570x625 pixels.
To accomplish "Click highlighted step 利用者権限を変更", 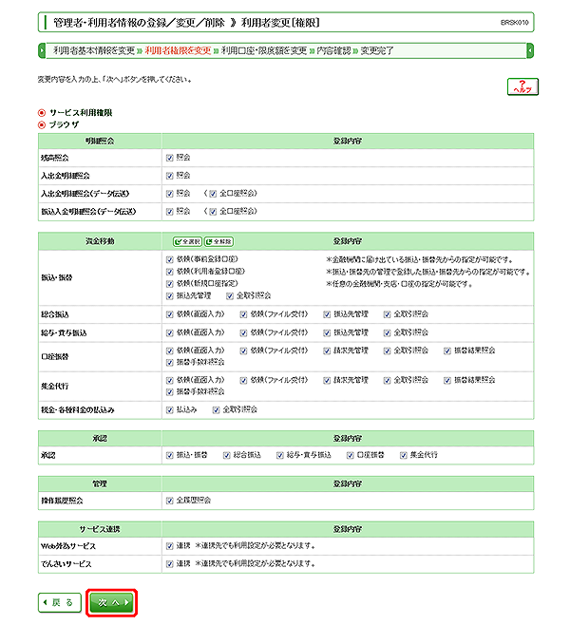I will click(x=178, y=50).
